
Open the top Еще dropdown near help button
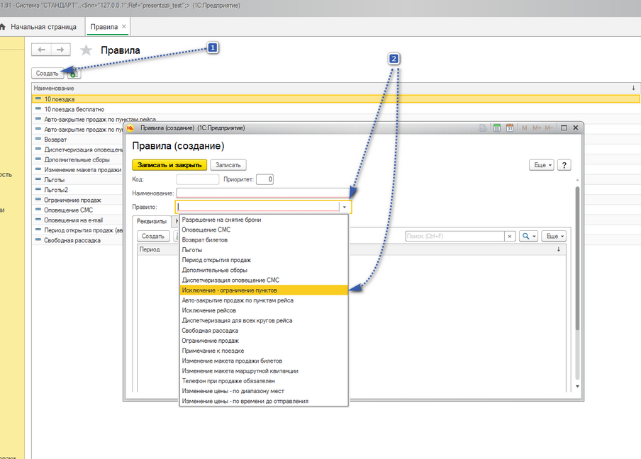pos(542,165)
